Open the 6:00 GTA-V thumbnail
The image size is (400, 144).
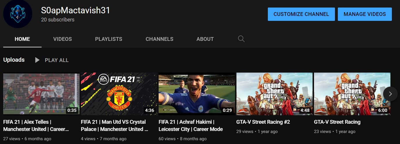pyautogui.click(x=352, y=94)
